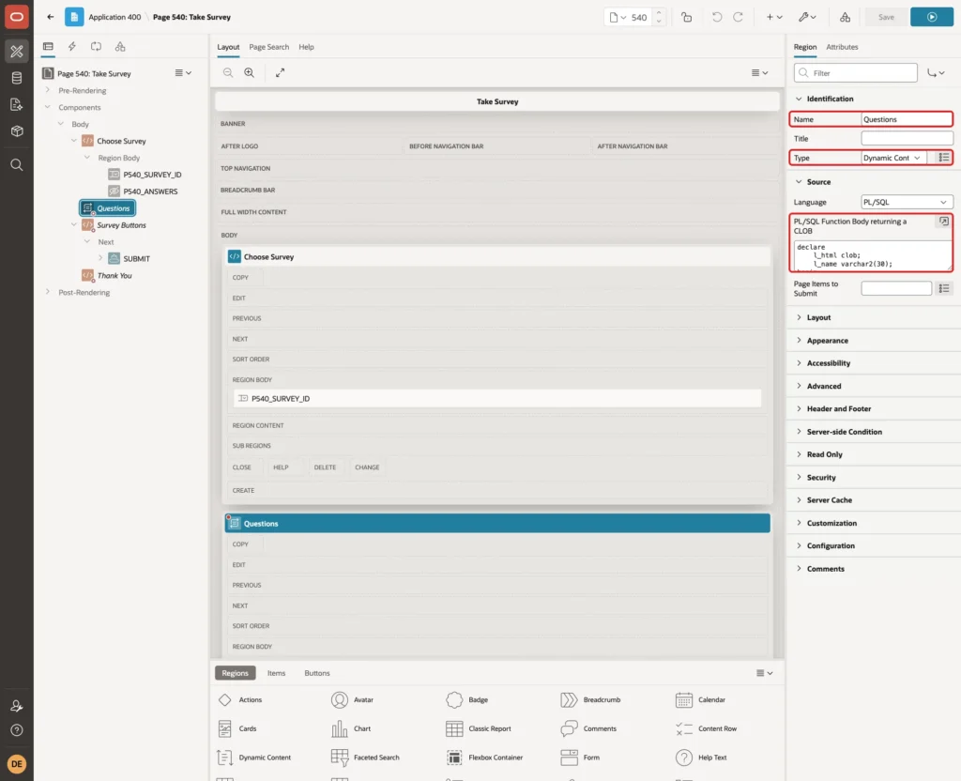Open the Help tab in center pane
961x781 pixels.
pyautogui.click(x=306, y=47)
